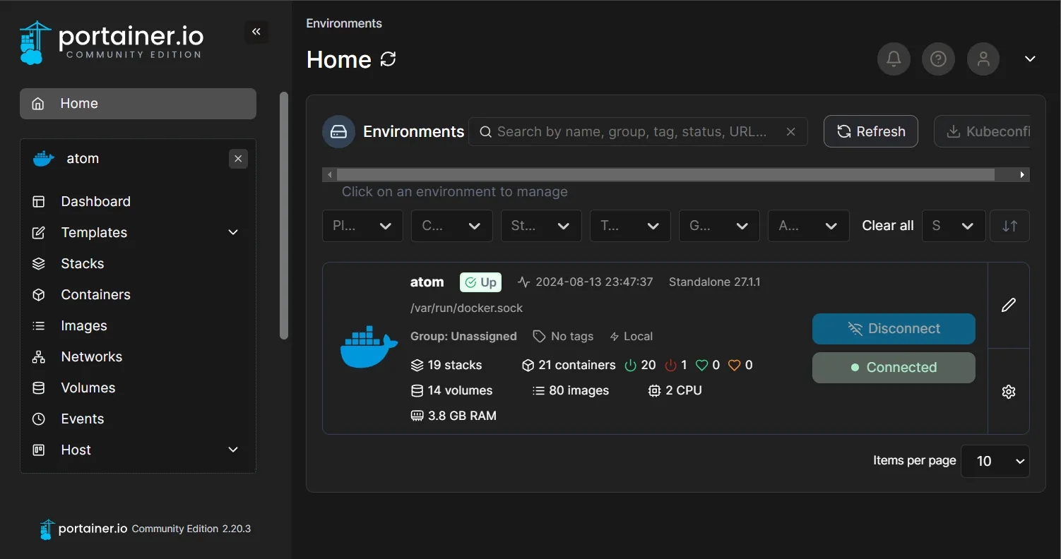Collapse the sidebar with double-chevron icon
1061x559 pixels.
pyautogui.click(x=256, y=32)
